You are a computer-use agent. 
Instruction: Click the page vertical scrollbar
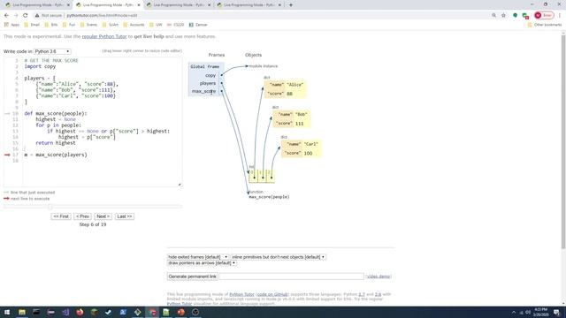[563, 140]
